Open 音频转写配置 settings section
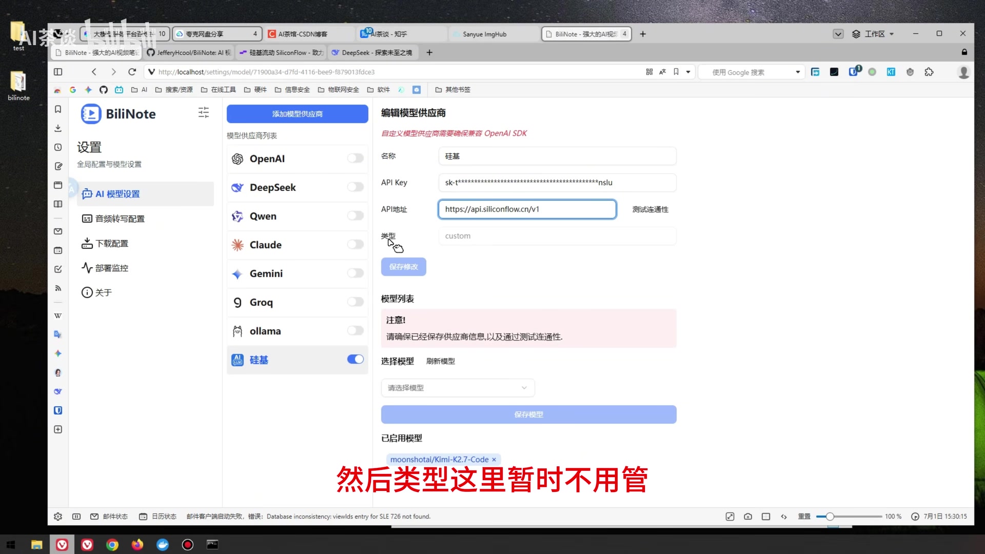Viewport: 985px width, 554px height. click(x=145, y=219)
